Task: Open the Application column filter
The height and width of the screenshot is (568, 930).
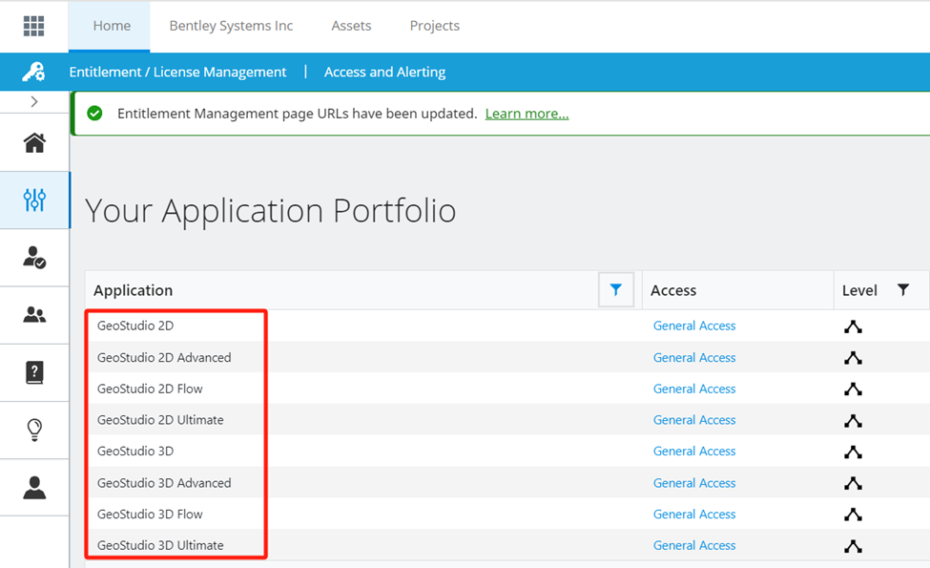Action: tap(616, 290)
